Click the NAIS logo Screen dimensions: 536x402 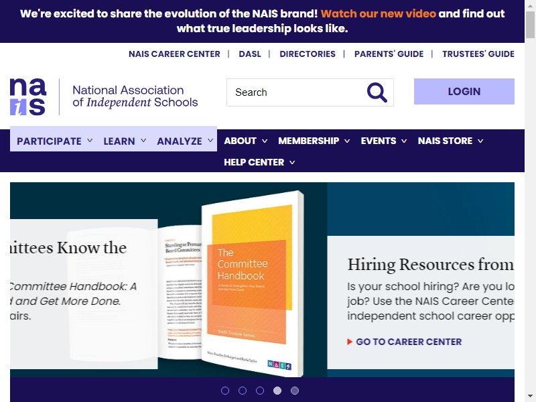coord(27,96)
